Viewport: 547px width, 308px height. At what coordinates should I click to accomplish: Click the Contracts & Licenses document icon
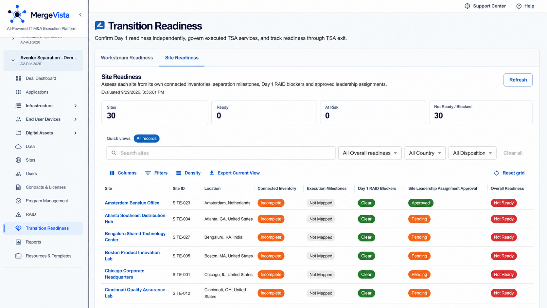click(x=18, y=187)
